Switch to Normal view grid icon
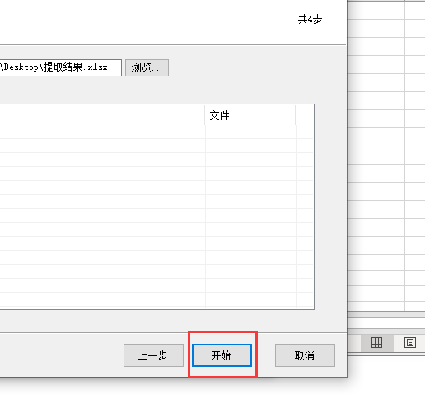This screenshot has width=425, height=408. (x=376, y=343)
